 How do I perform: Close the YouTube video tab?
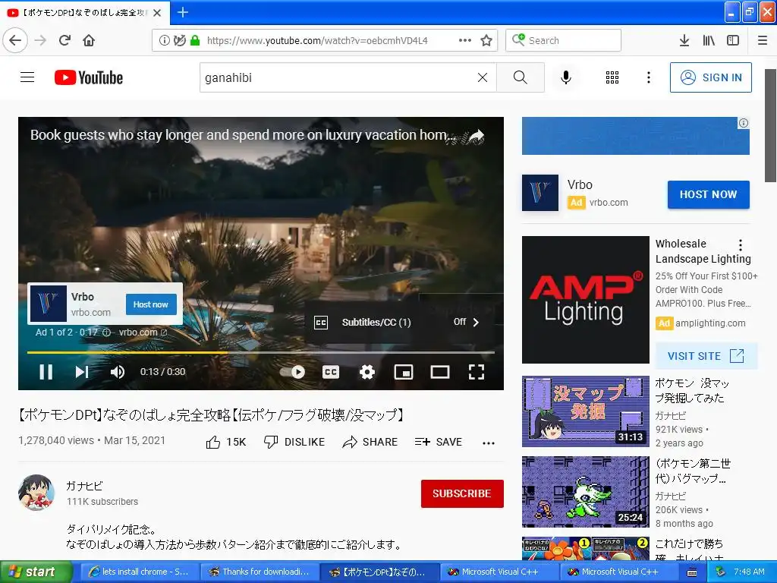tap(157, 13)
